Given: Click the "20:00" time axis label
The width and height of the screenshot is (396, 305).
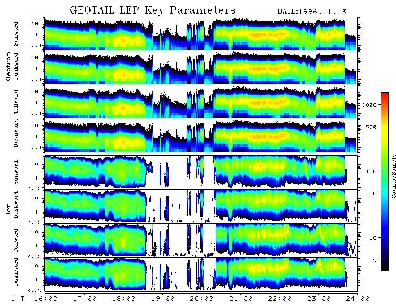Looking at the screenshot, I should click(x=202, y=299).
